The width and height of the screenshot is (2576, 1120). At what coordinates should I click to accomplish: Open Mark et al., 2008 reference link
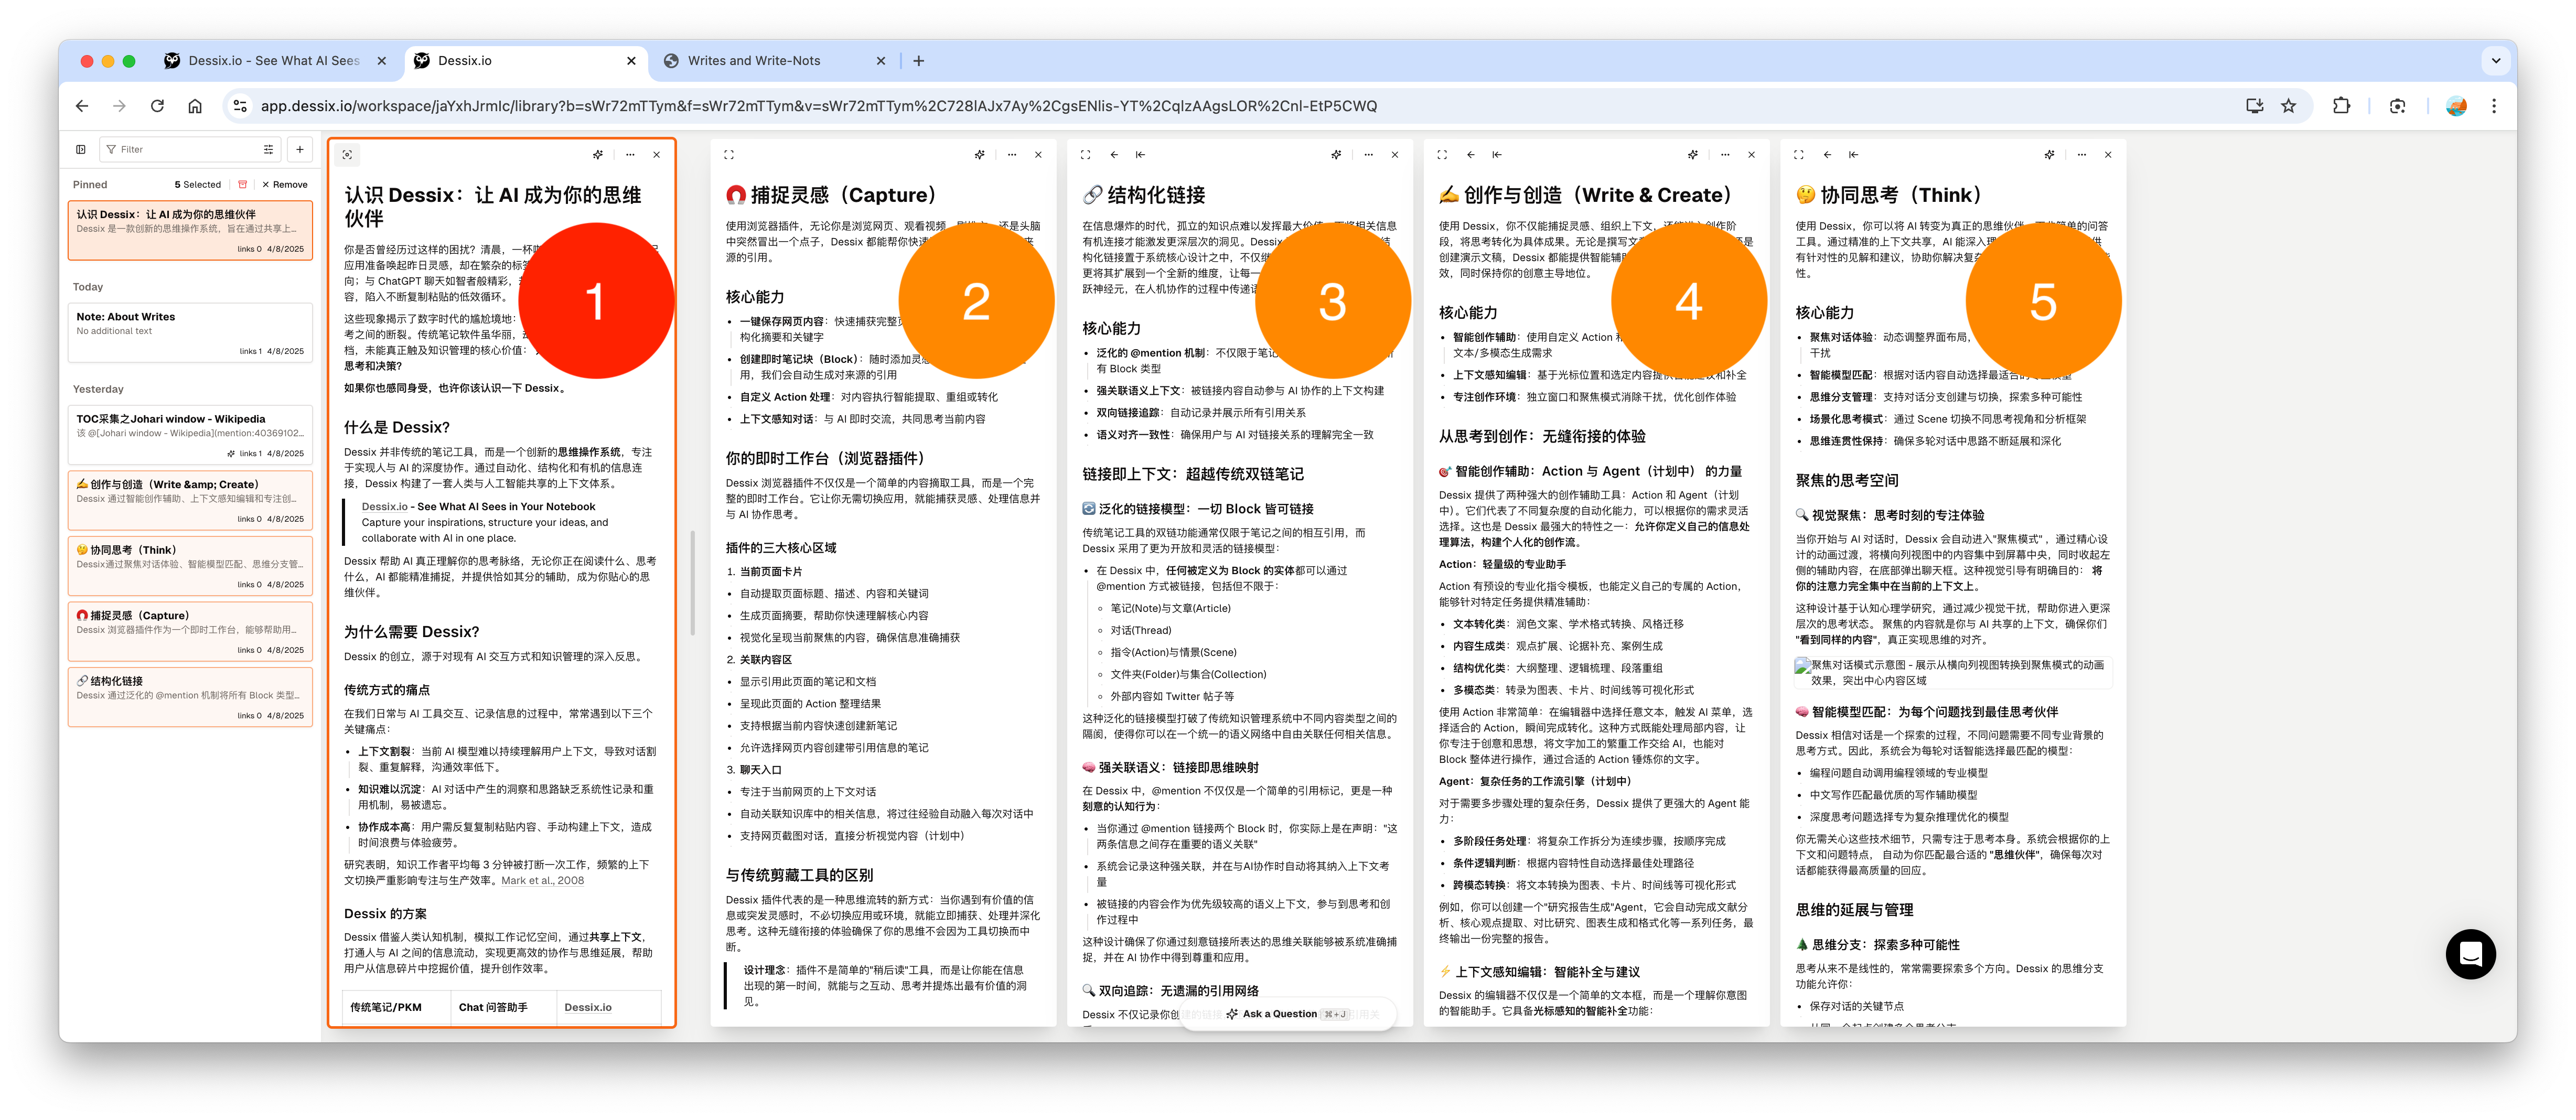click(542, 881)
